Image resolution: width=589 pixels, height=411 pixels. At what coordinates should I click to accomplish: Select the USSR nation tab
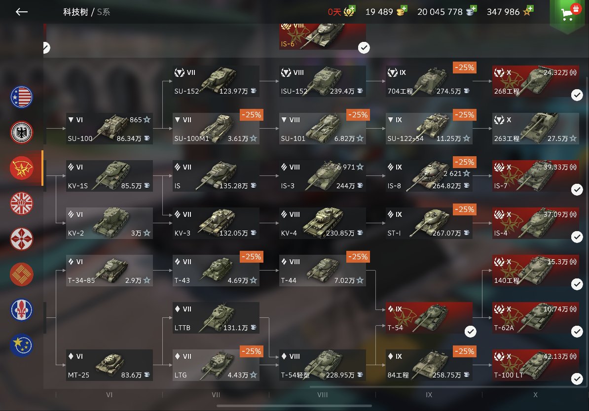tap(21, 168)
